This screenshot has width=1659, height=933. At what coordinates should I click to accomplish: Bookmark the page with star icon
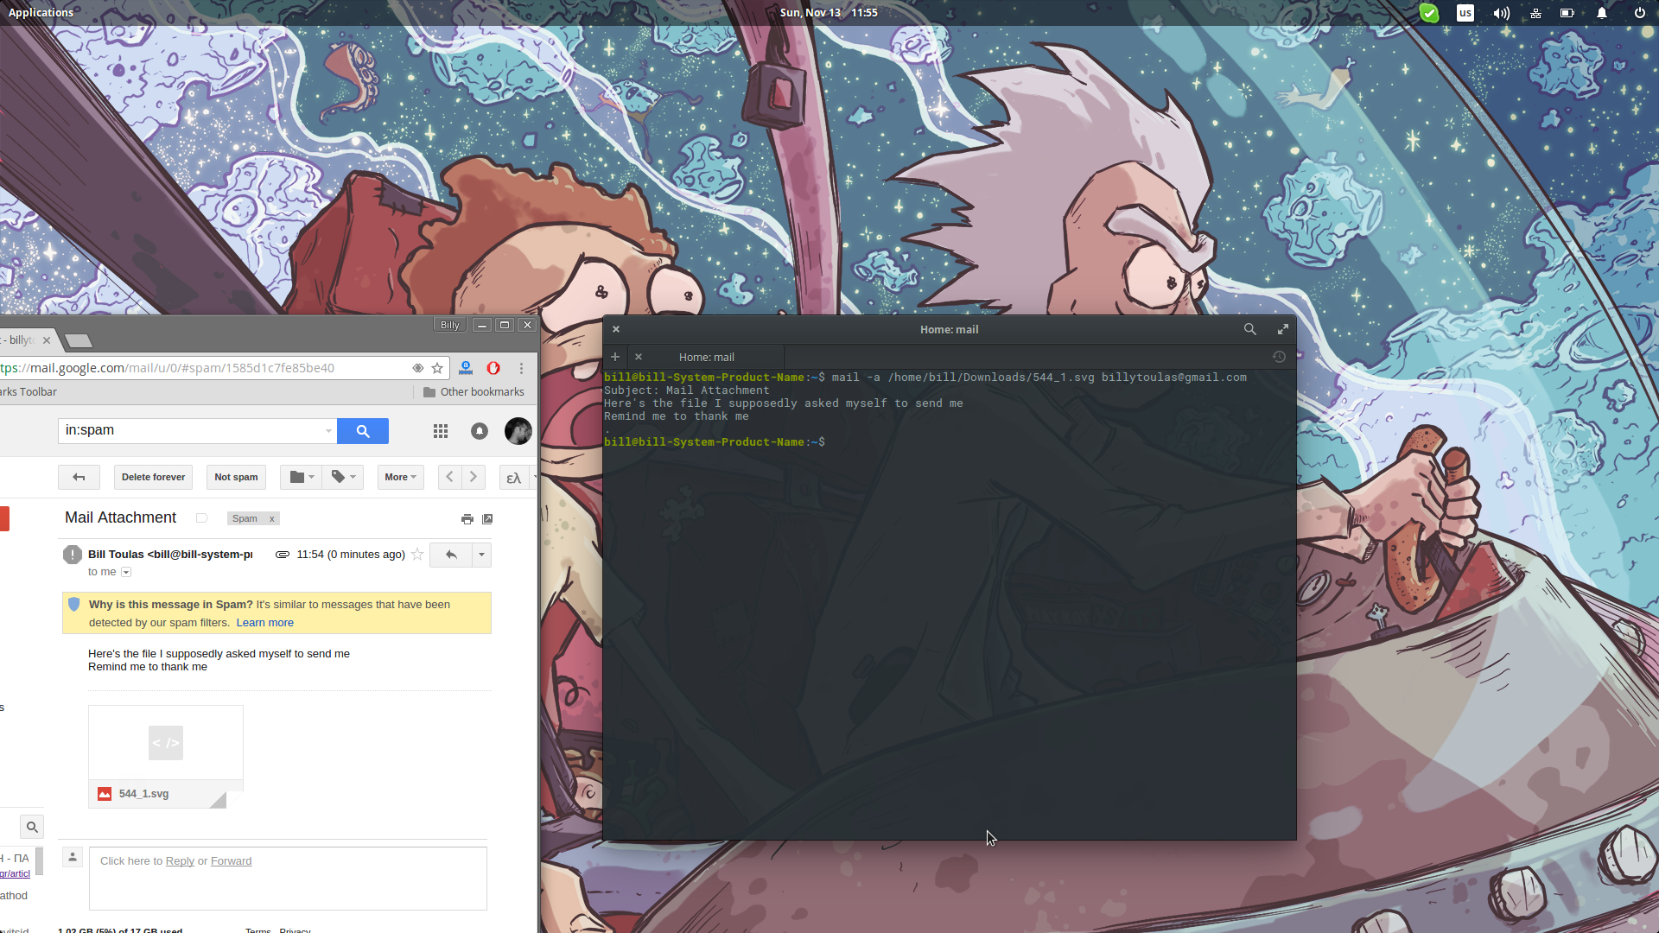[x=437, y=368]
